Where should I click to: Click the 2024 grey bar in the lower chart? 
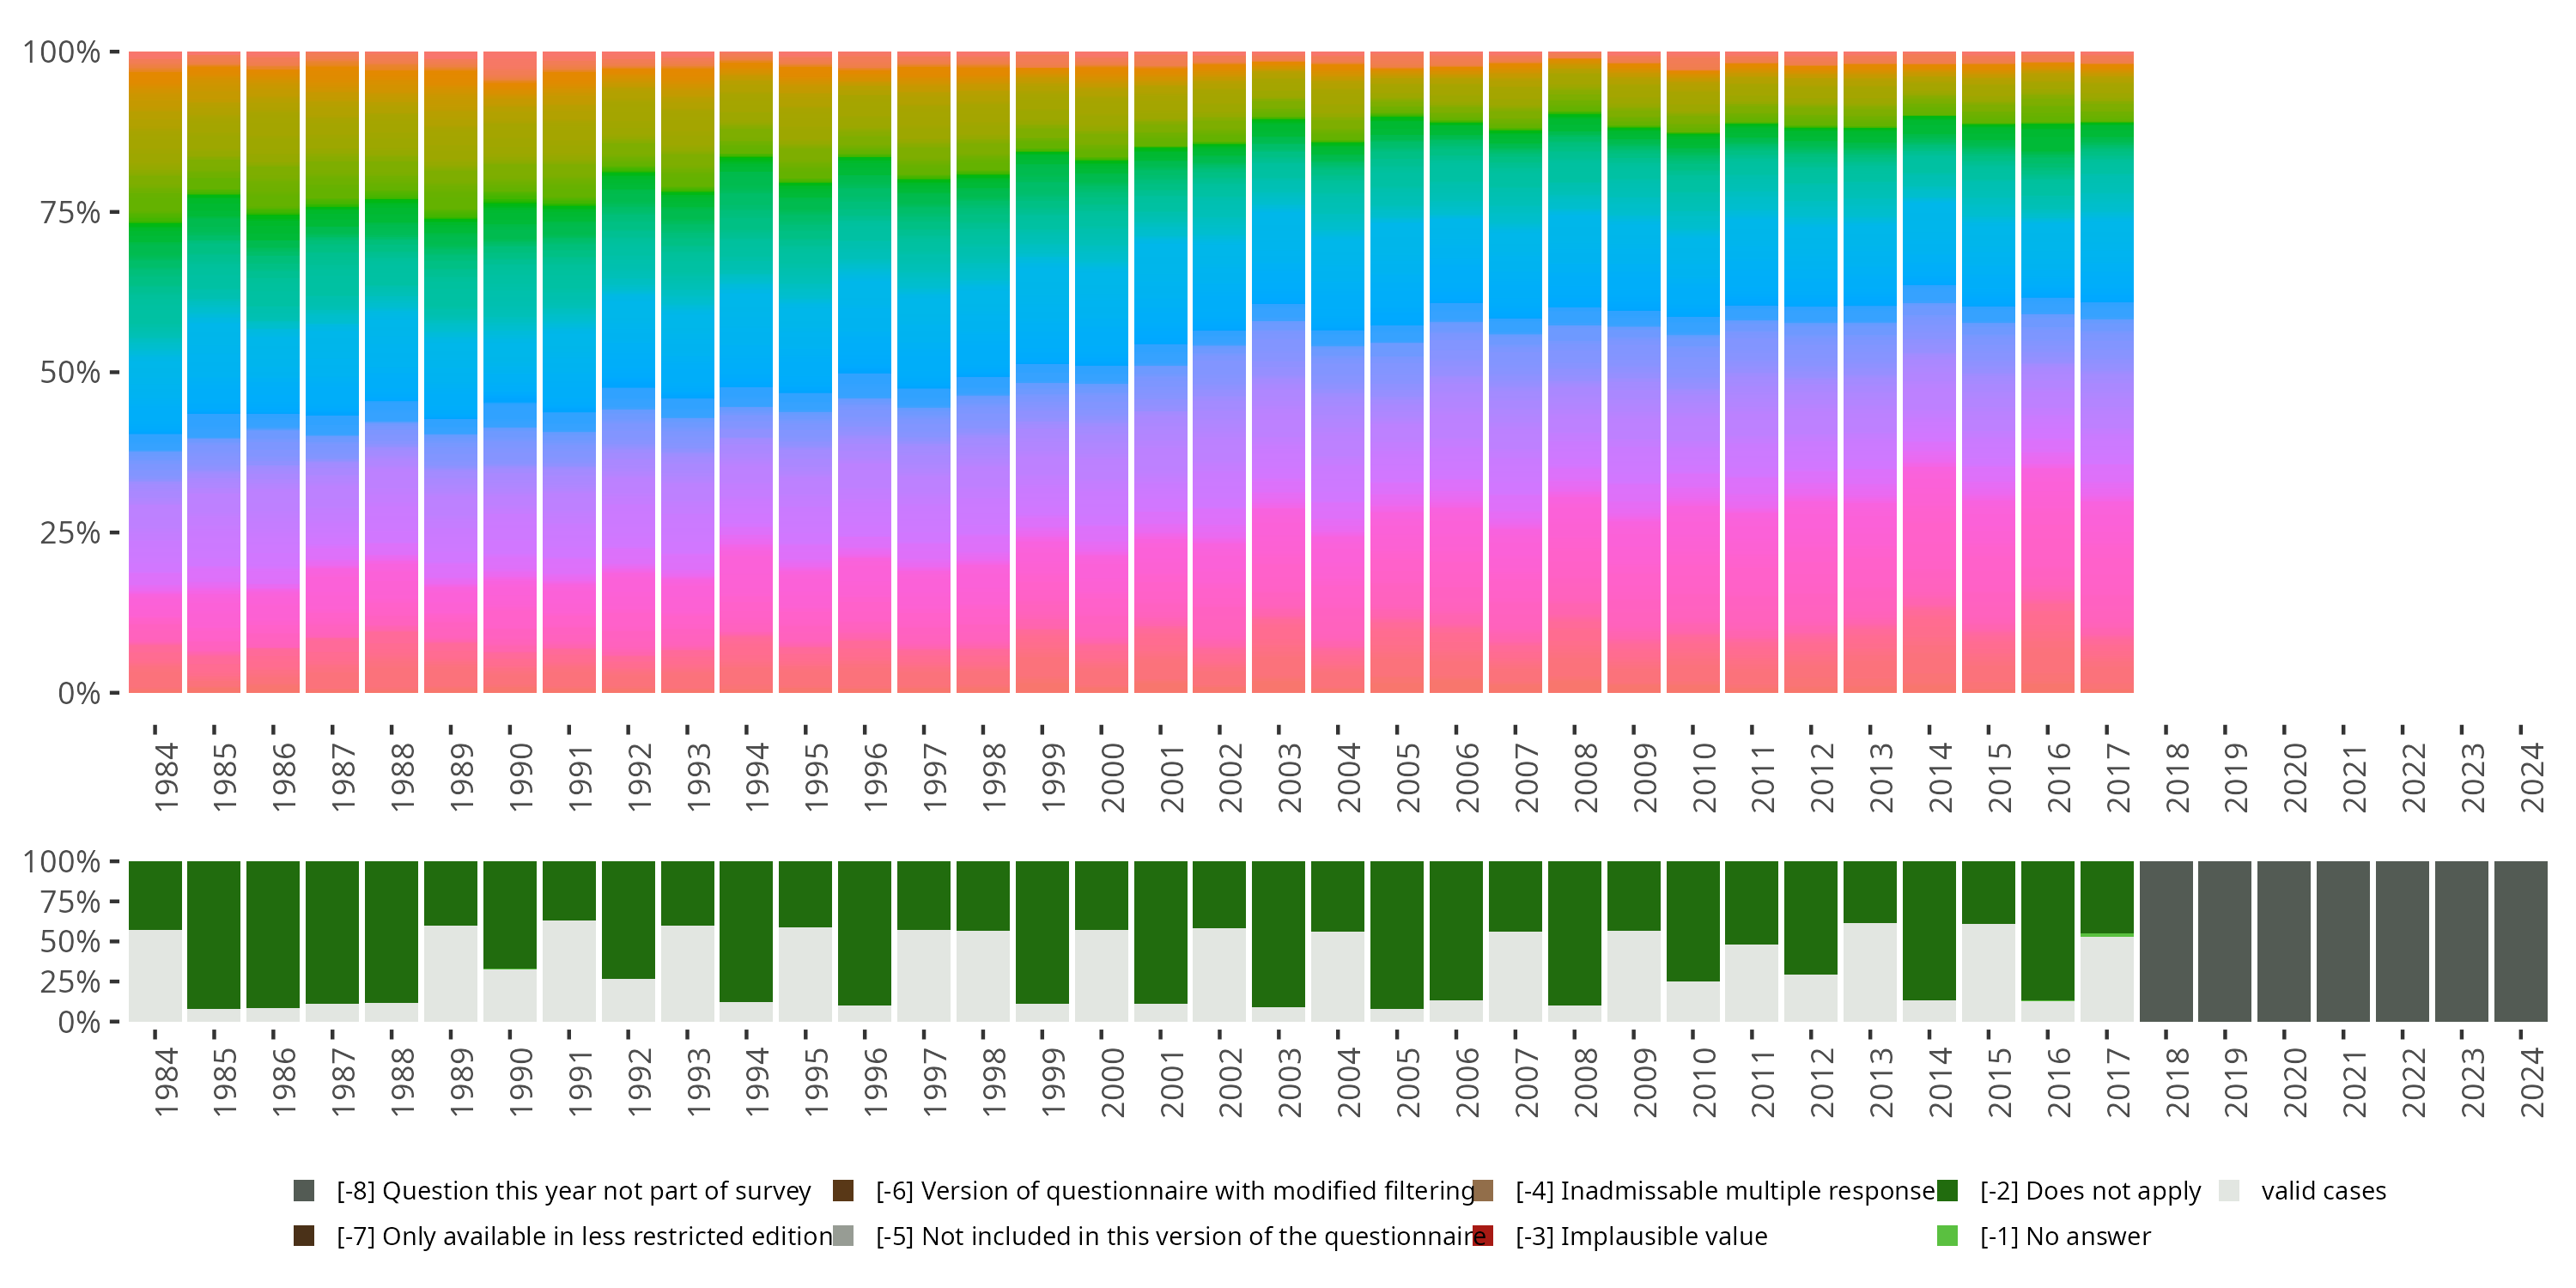(2520, 941)
